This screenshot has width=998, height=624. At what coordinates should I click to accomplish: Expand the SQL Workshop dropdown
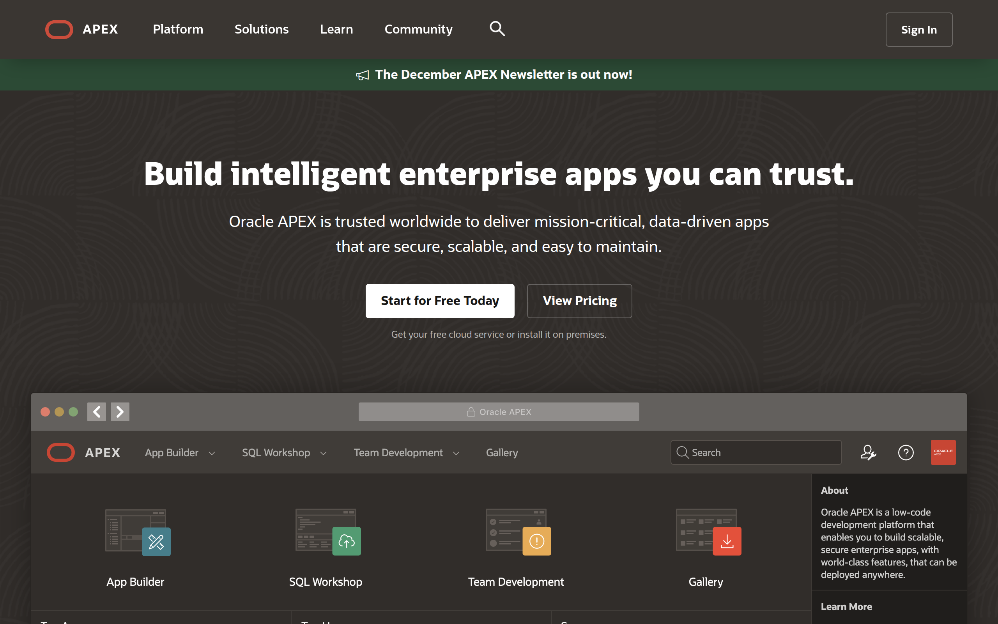pyautogui.click(x=323, y=452)
